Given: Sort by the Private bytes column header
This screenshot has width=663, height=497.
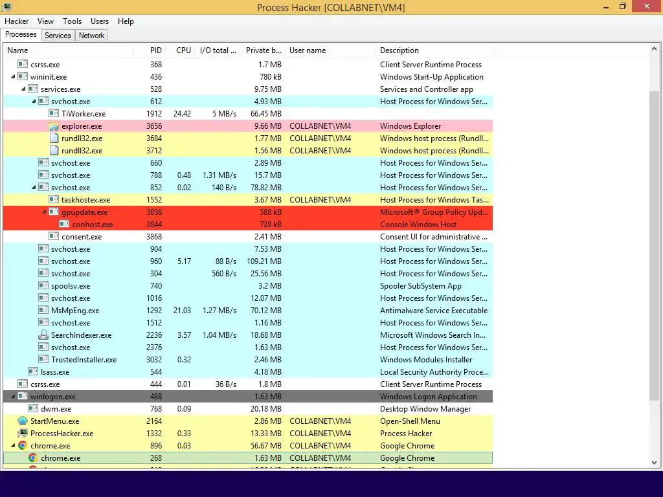Looking at the screenshot, I should 264,50.
